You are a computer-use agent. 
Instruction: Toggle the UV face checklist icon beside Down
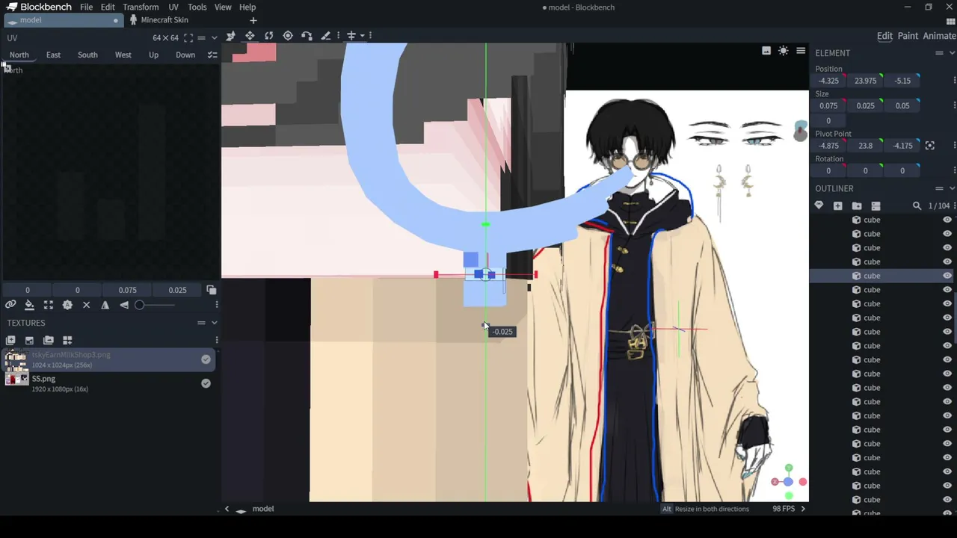[212, 55]
